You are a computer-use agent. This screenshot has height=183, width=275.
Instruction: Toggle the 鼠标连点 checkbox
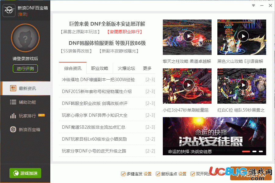[158, 174]
